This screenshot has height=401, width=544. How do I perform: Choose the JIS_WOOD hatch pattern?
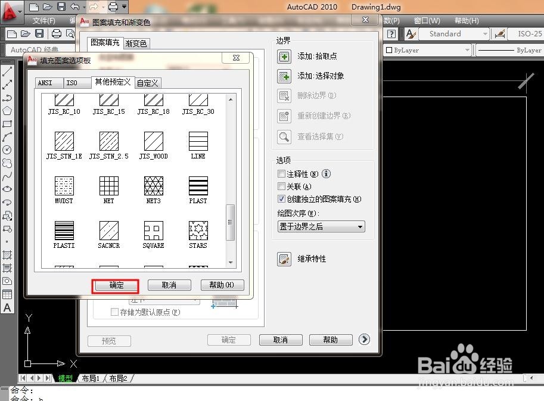pyautogui.click(x=153, y=146)
